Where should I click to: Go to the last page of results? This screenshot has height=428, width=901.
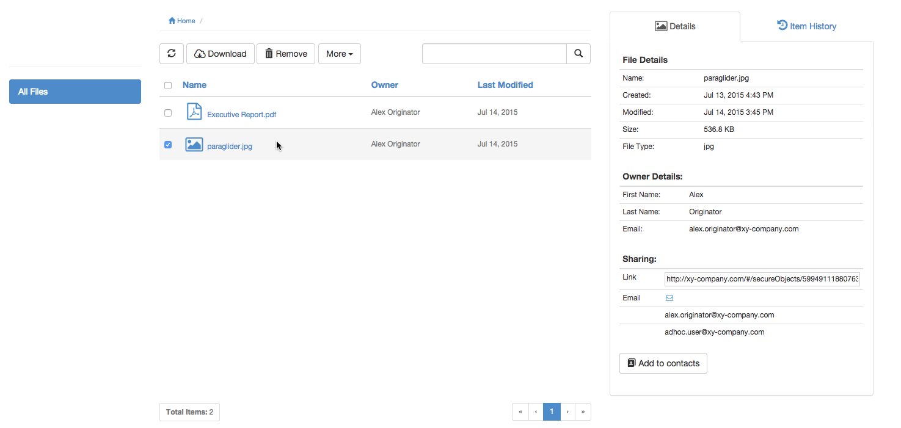tap(583, 412)
